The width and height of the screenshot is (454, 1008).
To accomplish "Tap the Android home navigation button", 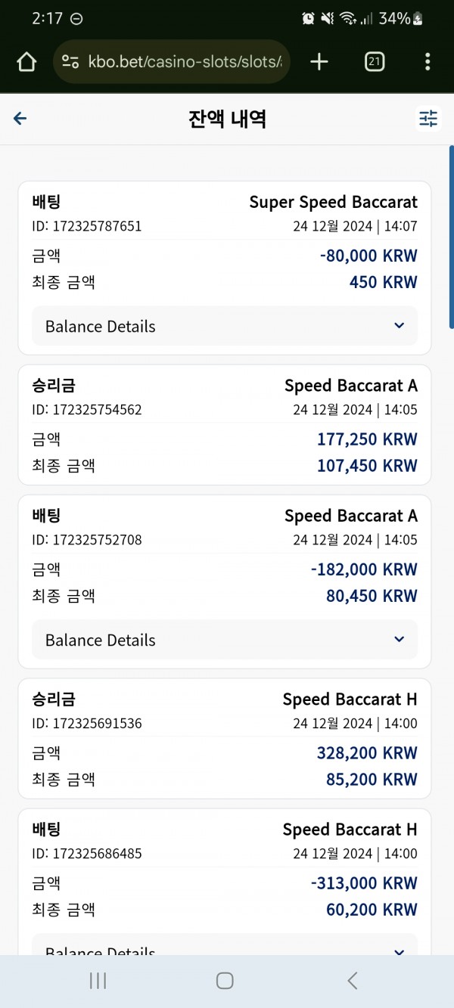I will coord(225,981).
